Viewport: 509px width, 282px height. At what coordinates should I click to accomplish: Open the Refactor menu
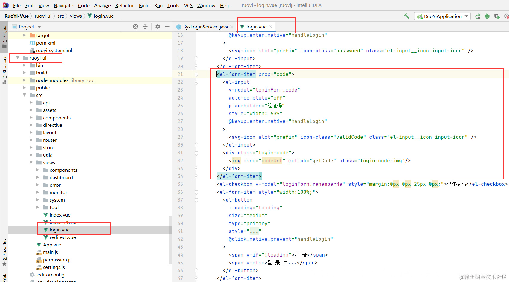tap(125, 5)
